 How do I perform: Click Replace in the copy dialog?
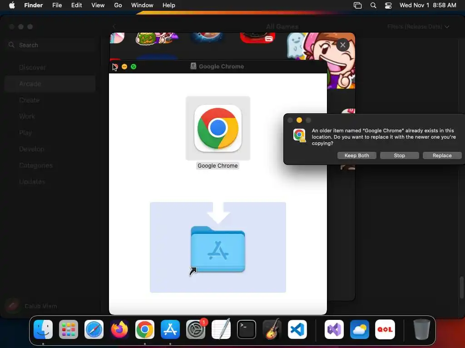click(442, 155)
